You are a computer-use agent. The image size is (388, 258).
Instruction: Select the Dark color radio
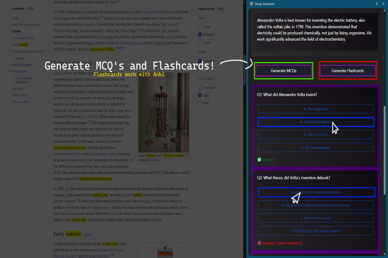point(200,103)
